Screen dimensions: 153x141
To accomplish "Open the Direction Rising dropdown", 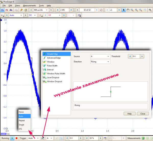I will pos(100,62).
